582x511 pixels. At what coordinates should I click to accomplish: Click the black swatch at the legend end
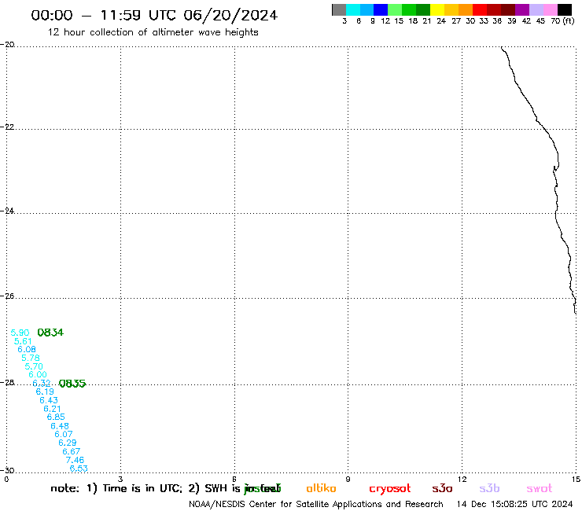565,9
